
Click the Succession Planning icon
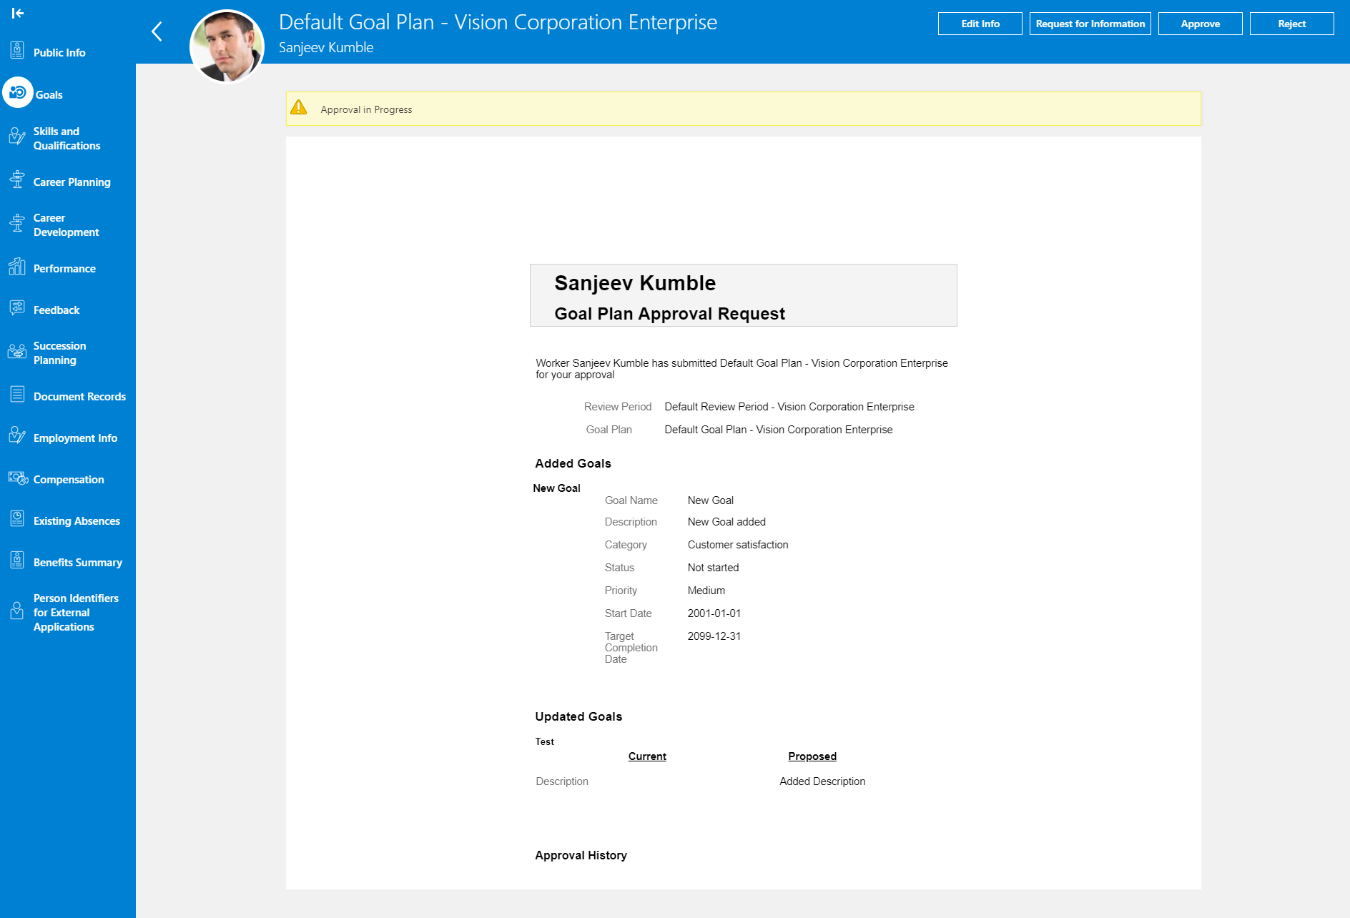17,352
